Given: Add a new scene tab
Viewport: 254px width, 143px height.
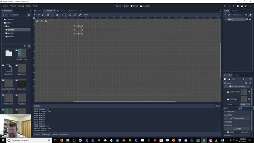Looking at the screenshot, I should 81,11.
